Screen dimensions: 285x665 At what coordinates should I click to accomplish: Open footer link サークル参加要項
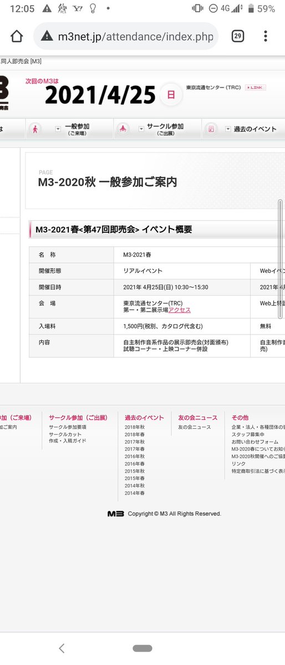[x=68, y=427]
